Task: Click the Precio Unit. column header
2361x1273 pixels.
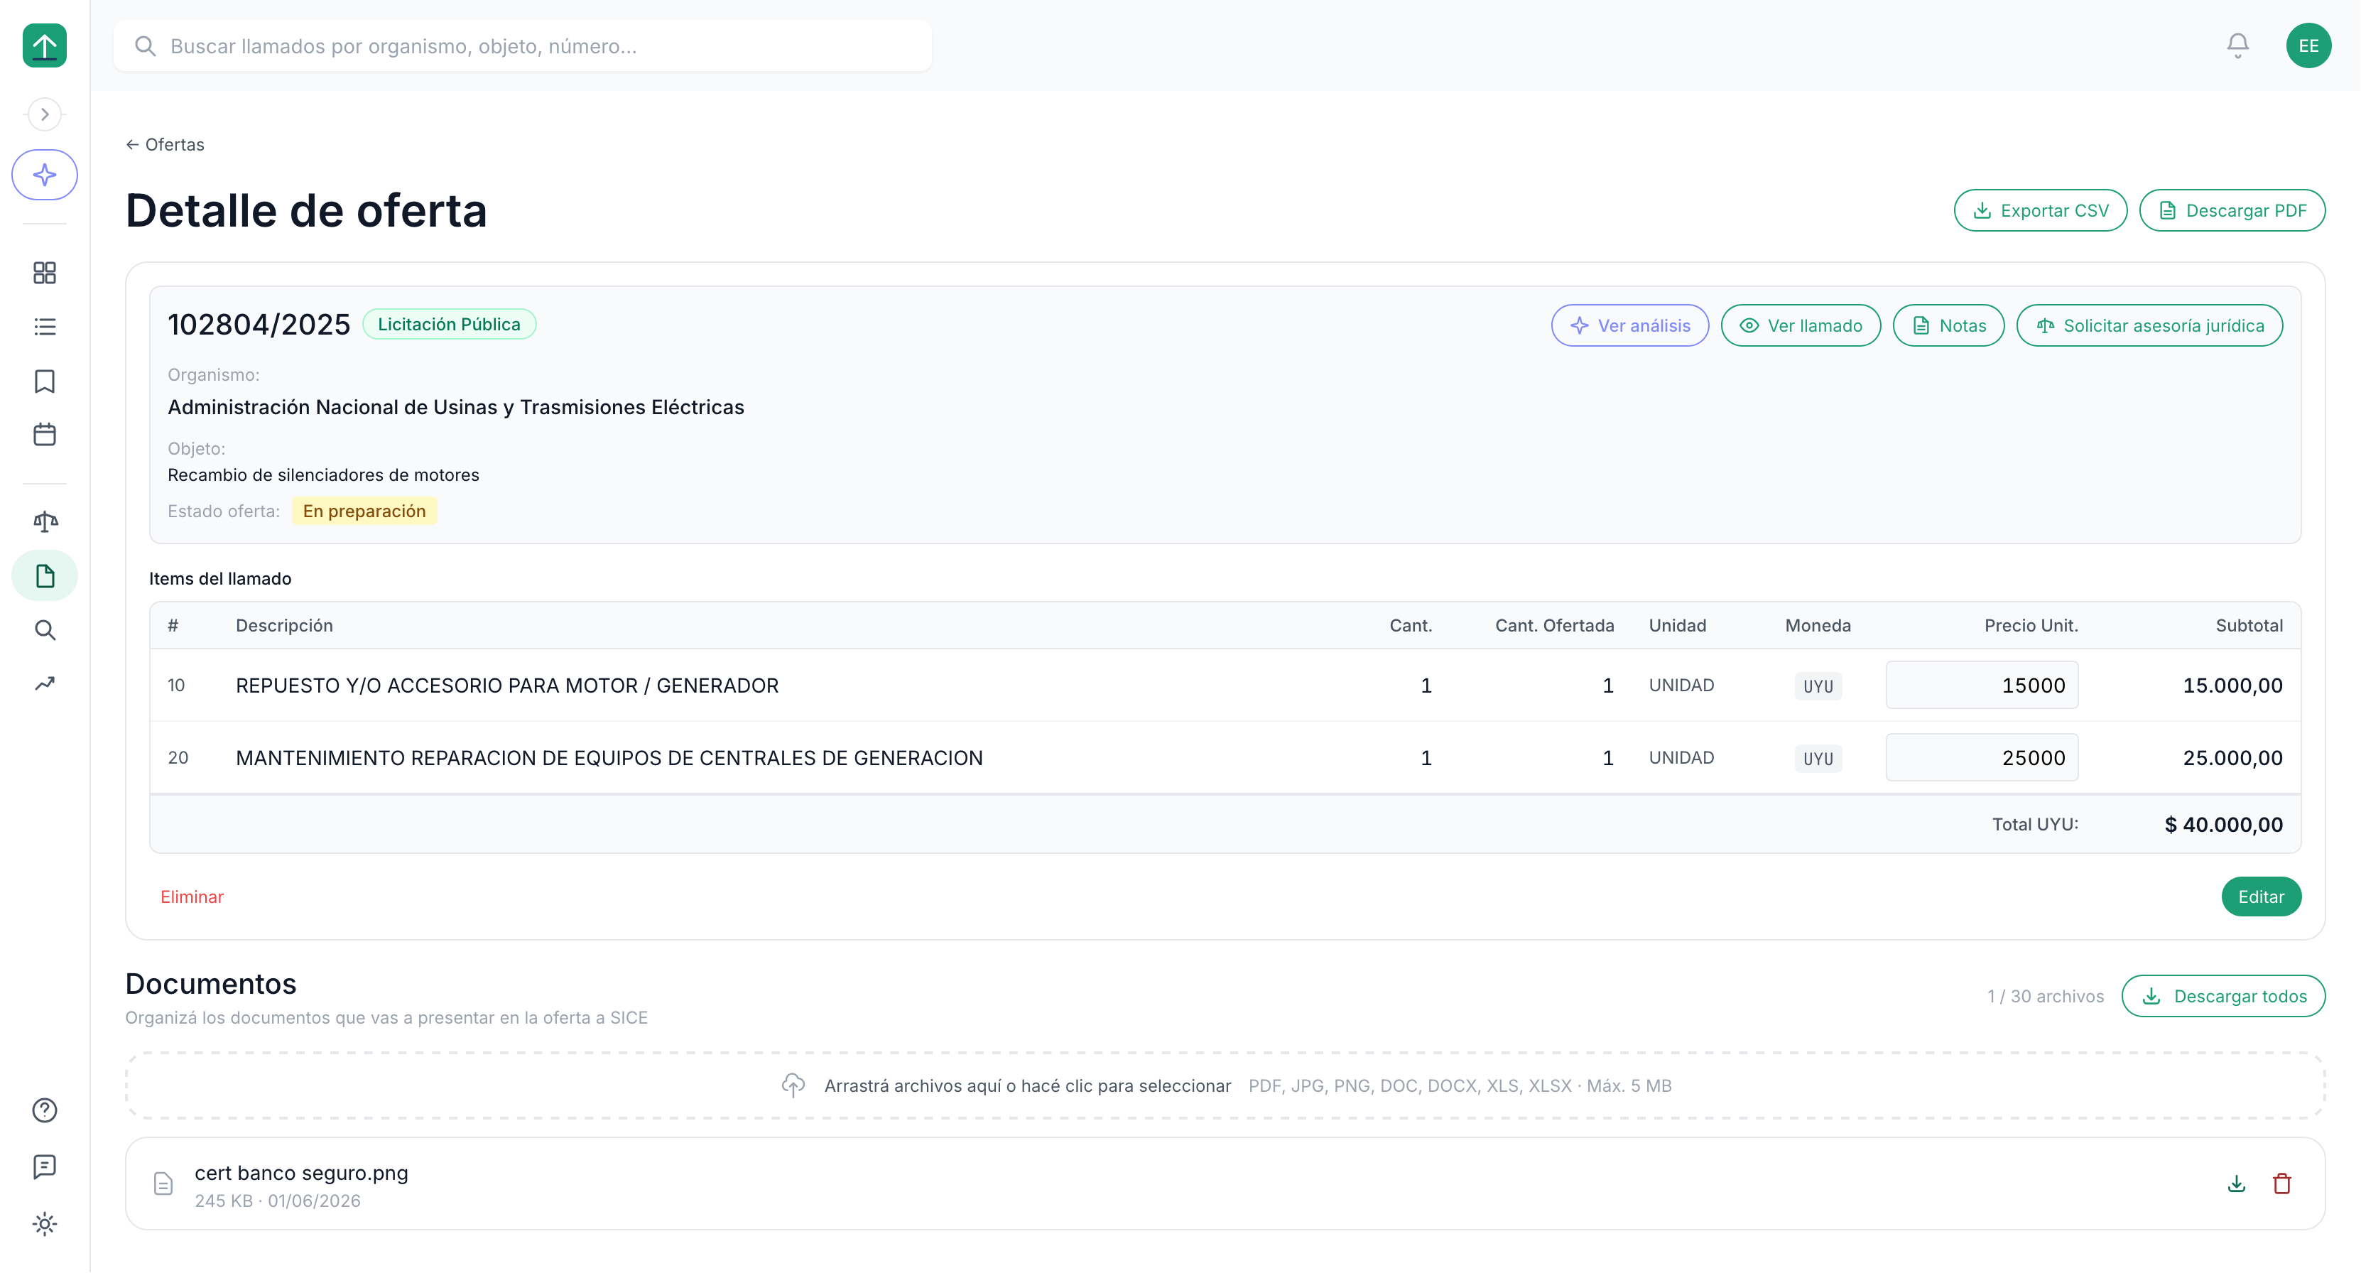Action: (2030, 625)
